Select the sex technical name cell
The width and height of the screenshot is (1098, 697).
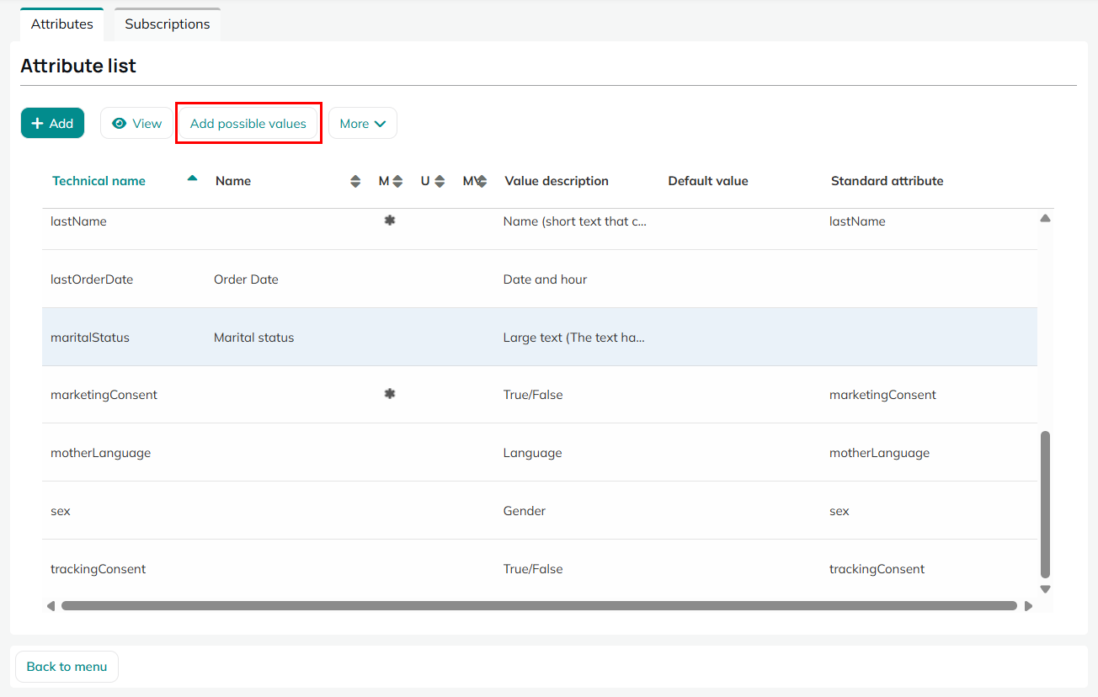[61, 511]
